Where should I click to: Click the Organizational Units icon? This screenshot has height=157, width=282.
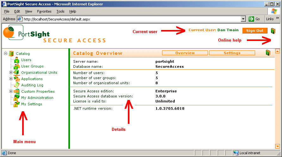click(x=16, y=73)
